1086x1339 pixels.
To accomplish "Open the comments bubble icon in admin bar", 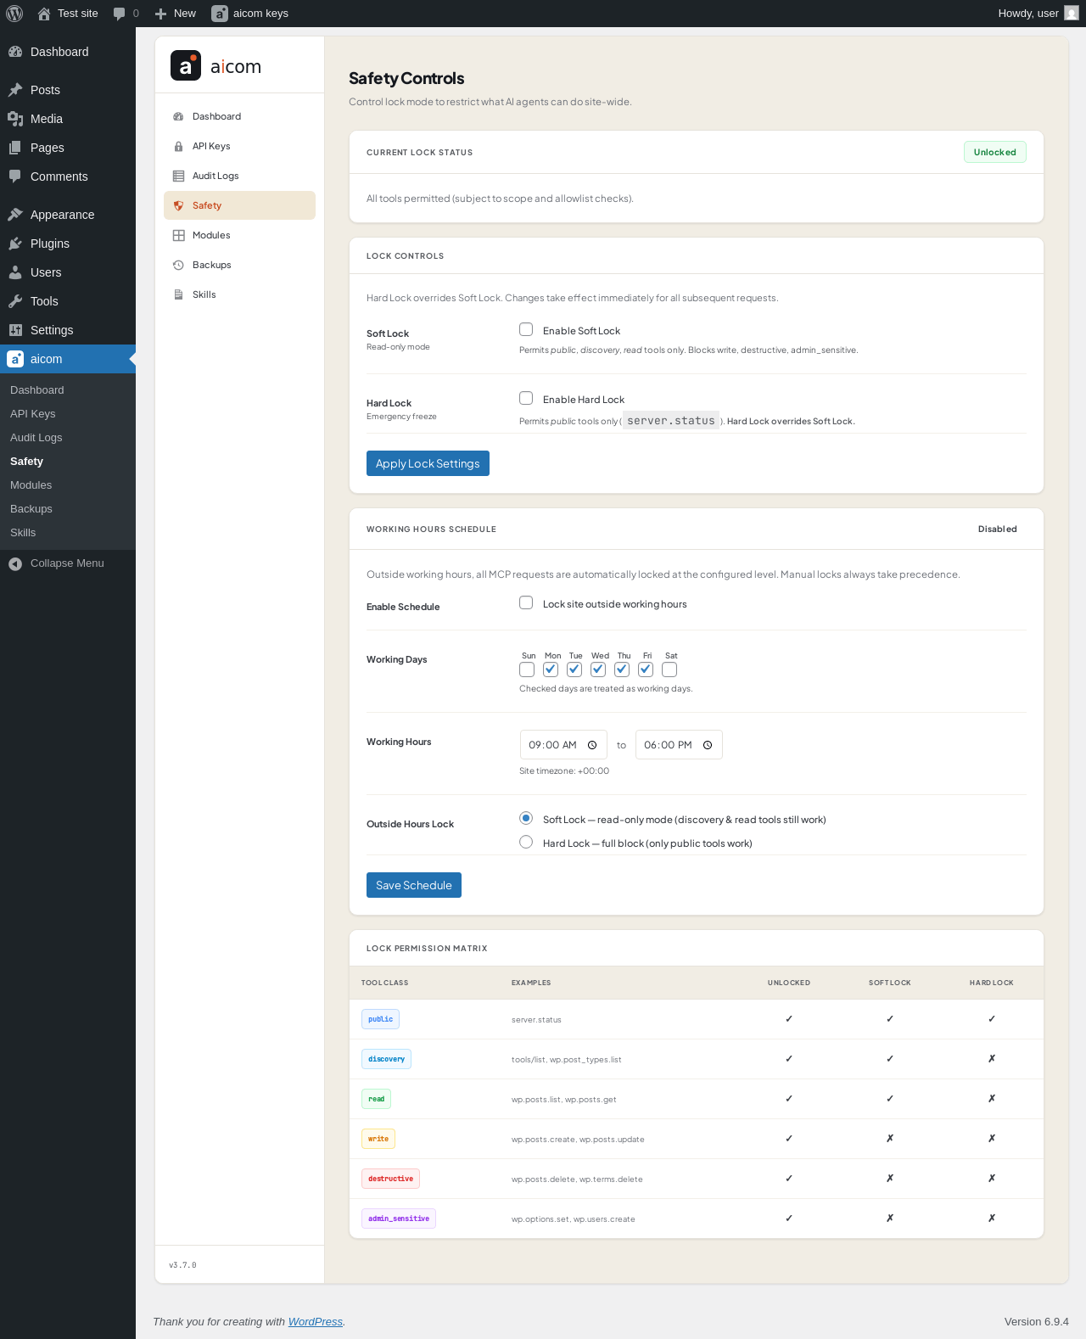I will [x=120, y=14].
